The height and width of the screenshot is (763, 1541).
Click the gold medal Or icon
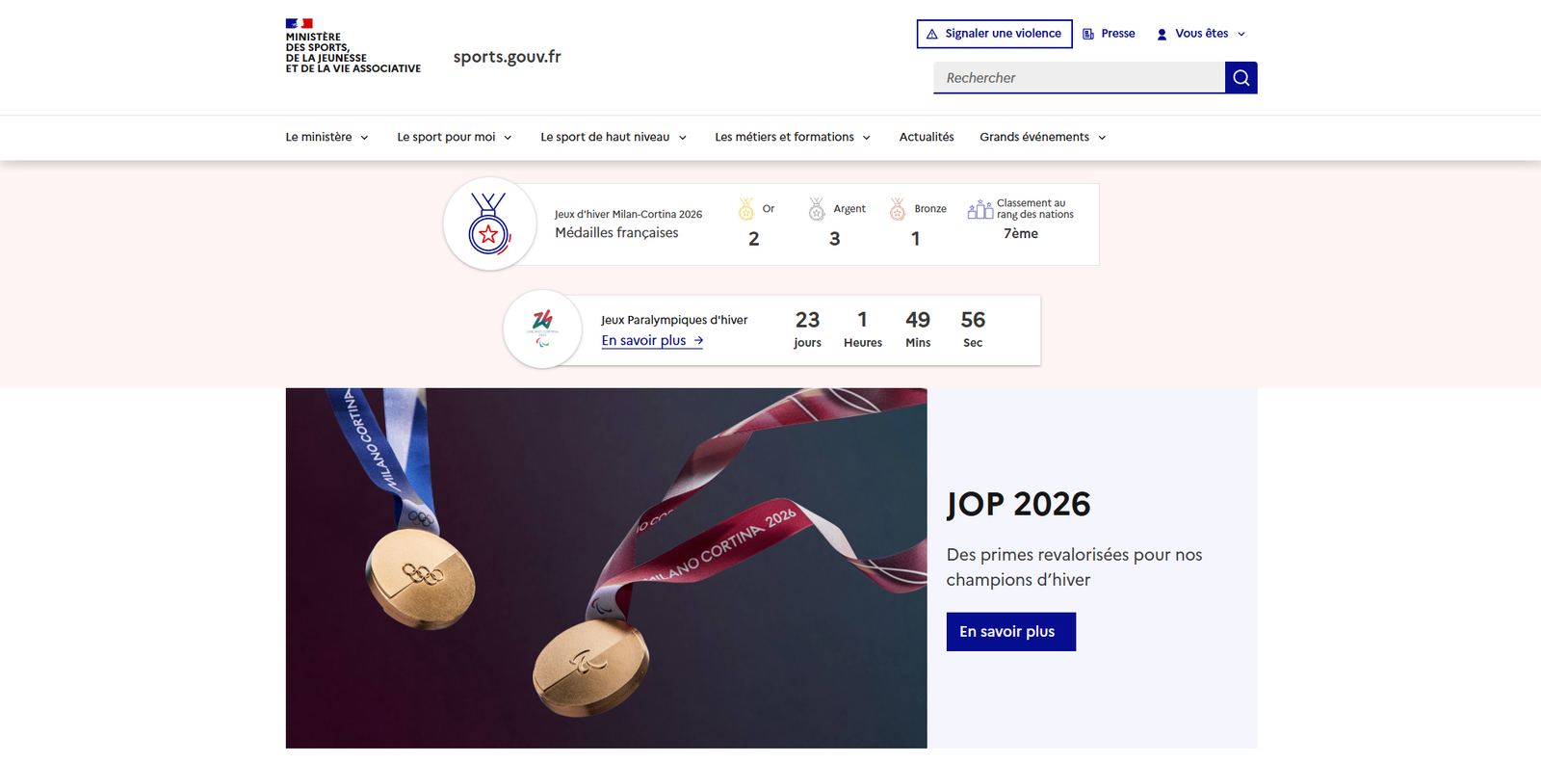(745, 209)
